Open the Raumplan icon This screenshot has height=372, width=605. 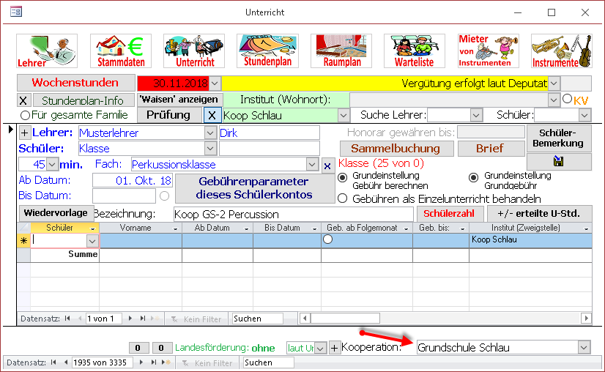(x=341, y=51)
